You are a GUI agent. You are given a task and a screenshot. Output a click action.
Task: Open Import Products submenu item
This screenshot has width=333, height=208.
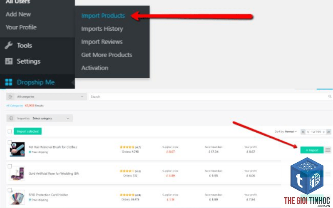(x=103, y=16)
